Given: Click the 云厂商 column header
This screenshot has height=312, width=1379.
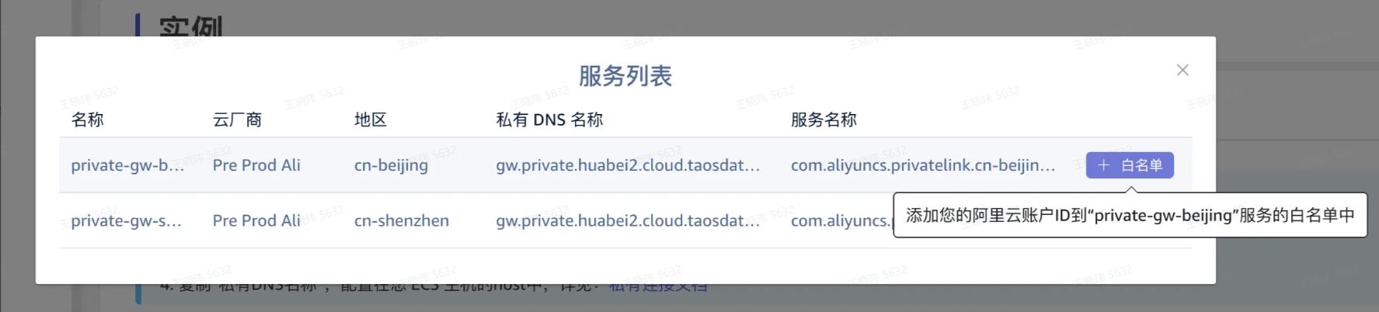Looking at the screenshot, I should point(237,120).
